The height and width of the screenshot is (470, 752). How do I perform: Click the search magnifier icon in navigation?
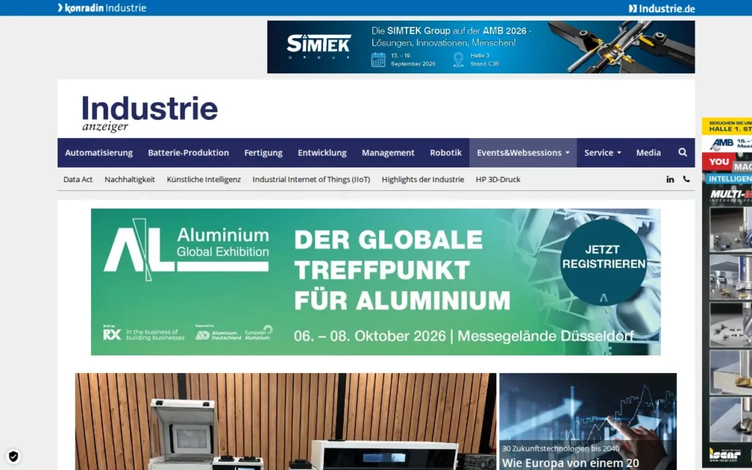click(682, 153)
